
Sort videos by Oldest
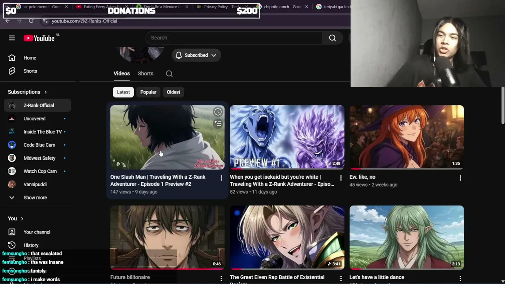(x=174, y=92)
